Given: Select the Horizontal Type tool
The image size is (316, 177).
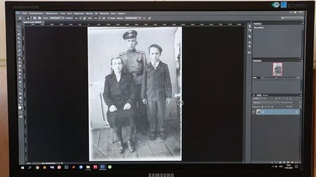Looking at the screenshot, I should click(20, 86).
